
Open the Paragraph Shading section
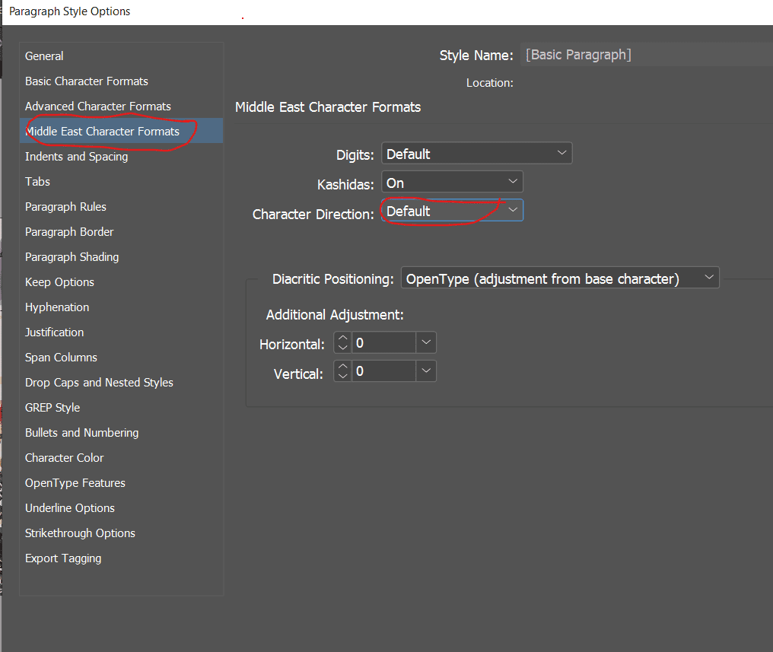[72, 257]
